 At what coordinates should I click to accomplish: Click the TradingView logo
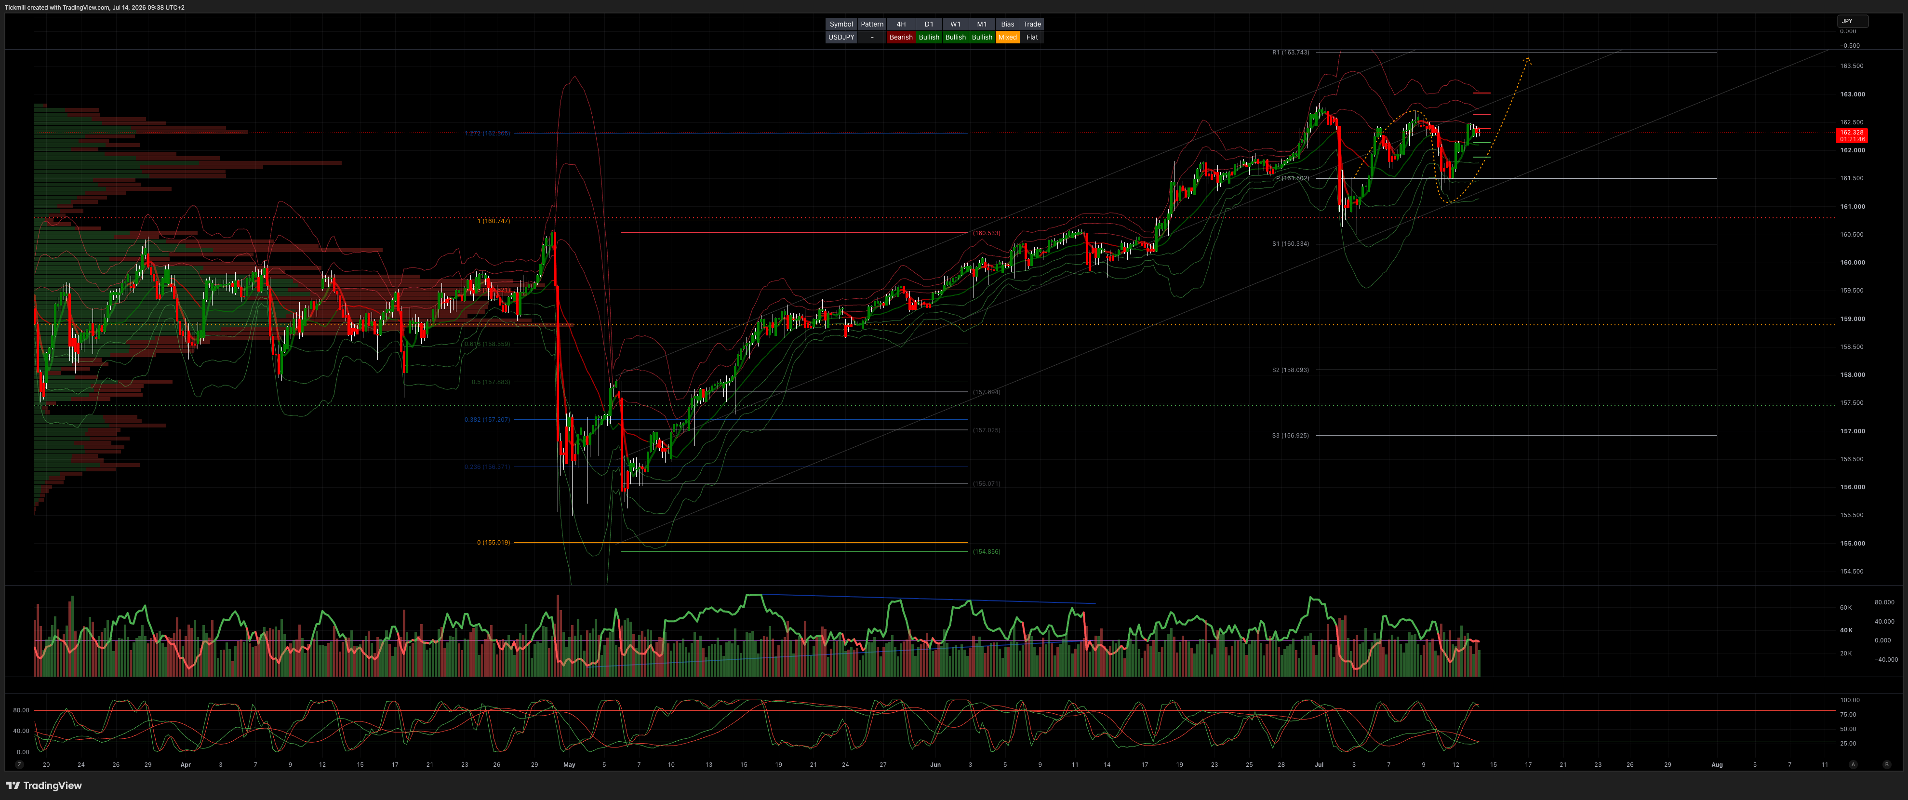44,785
